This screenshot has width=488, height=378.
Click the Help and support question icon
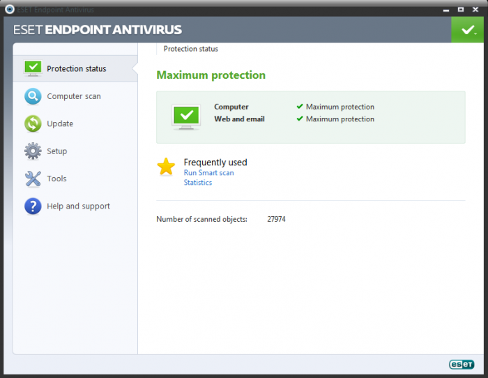coord(33,206)
